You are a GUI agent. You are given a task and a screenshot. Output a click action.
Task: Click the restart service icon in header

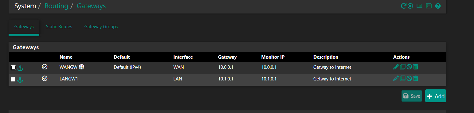click(404, 6)
